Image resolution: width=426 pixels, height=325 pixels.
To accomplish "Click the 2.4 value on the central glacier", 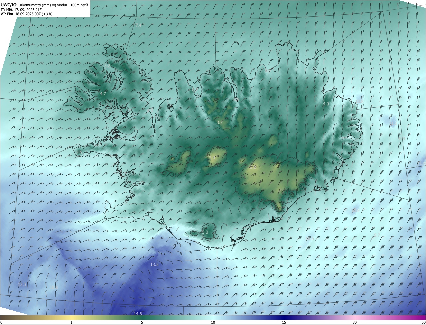I will 212,158.
